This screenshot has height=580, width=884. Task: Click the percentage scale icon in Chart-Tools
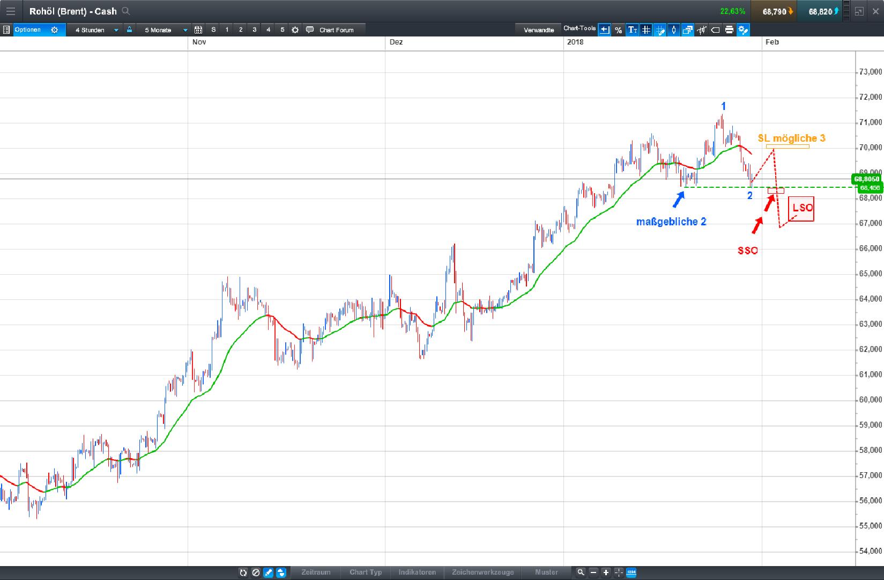(618, 30)
